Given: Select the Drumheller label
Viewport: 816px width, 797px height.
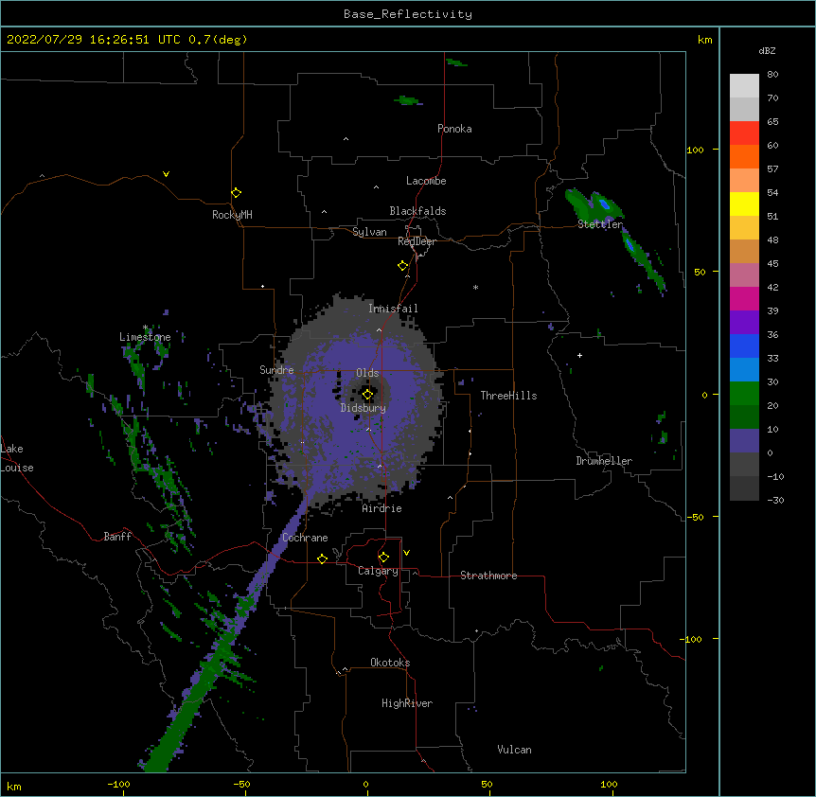Looking at the screenshot, I should tap(604, 461).
